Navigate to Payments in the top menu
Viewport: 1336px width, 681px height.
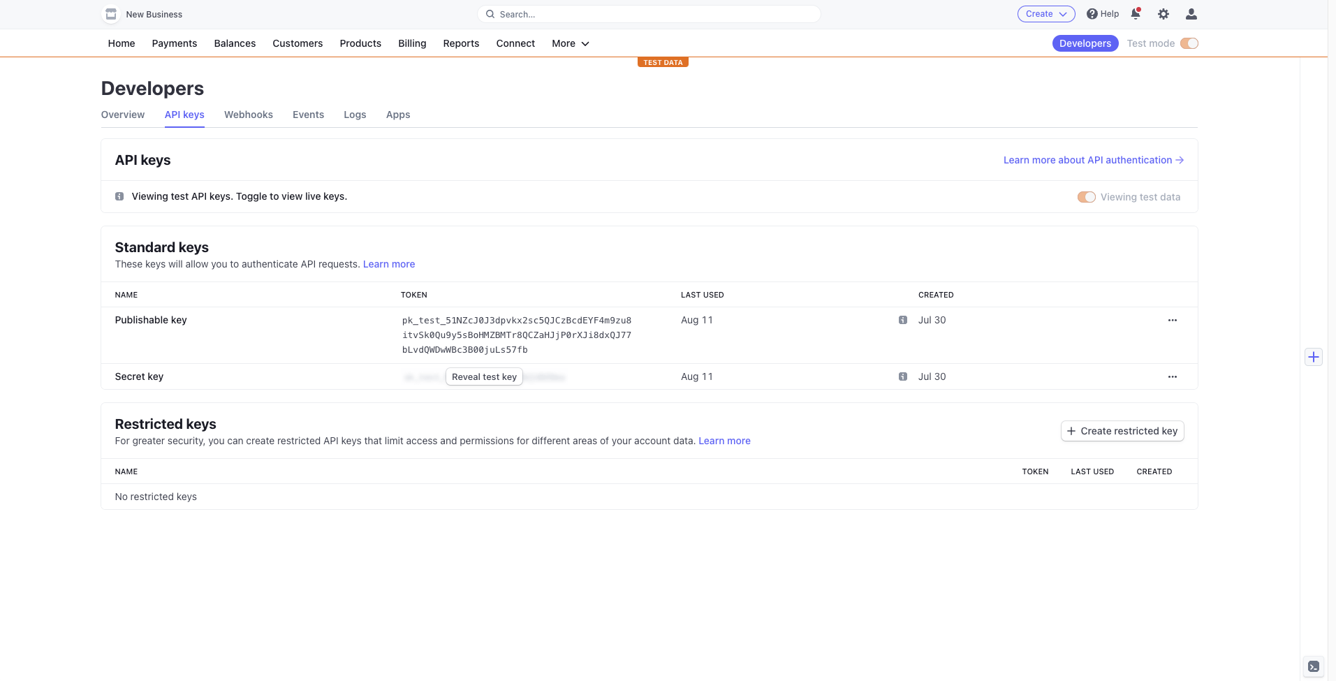(x=174, y=43)
